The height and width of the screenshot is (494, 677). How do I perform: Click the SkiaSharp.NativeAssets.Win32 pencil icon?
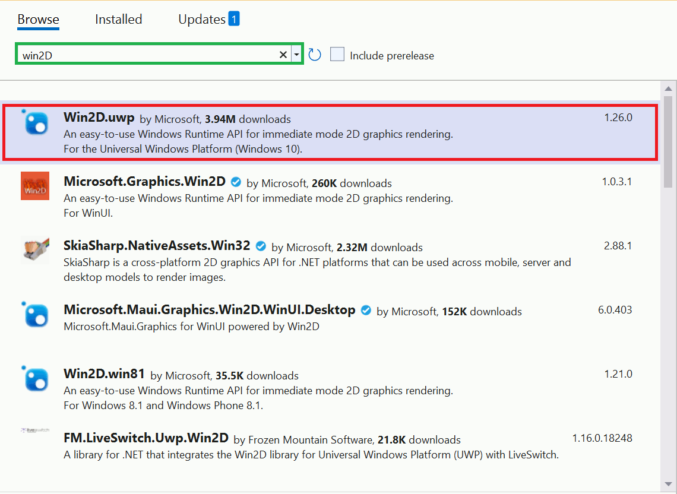[34, 250]
